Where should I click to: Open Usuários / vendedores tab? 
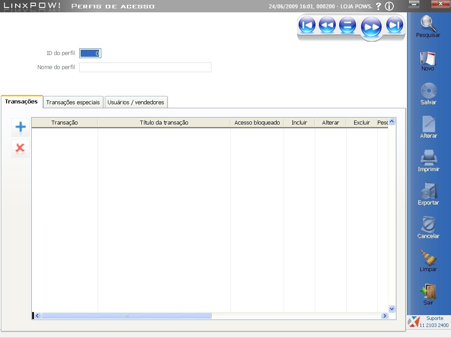[136, 102]
